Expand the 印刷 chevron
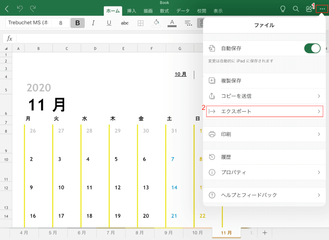 tap(319, 134)
